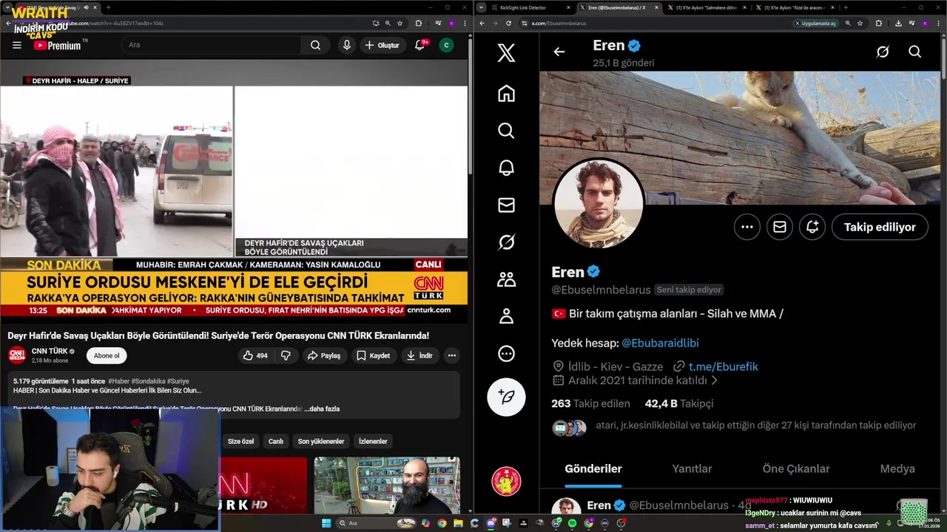Click the YouTube search magnifier button

pos(315,45)
